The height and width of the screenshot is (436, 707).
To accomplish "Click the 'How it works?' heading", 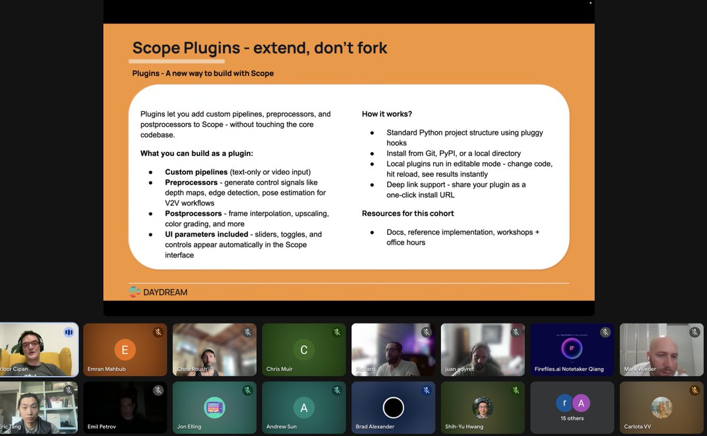I will (x=387, y=114).
